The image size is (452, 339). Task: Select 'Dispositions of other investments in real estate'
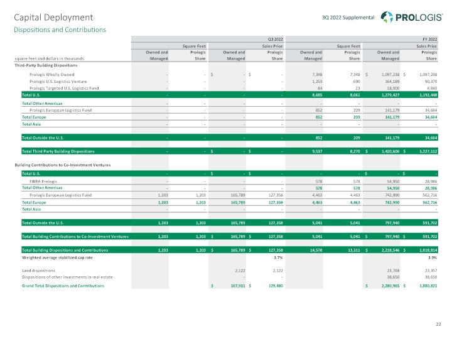coord(67,277)
